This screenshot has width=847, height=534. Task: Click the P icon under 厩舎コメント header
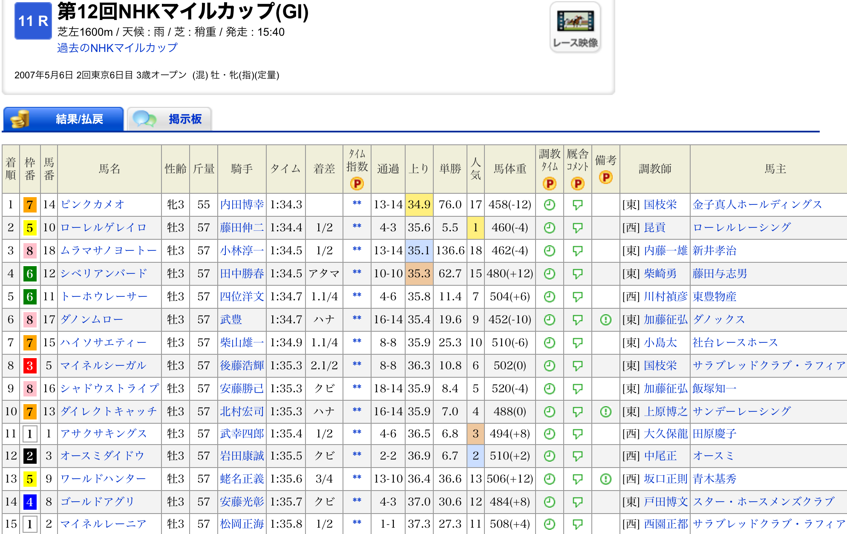577,184
